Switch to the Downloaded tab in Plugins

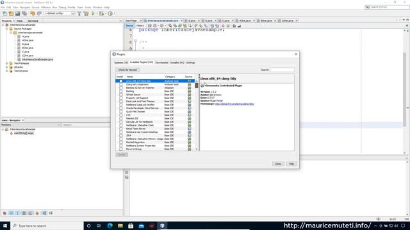[x=161, y=63]
